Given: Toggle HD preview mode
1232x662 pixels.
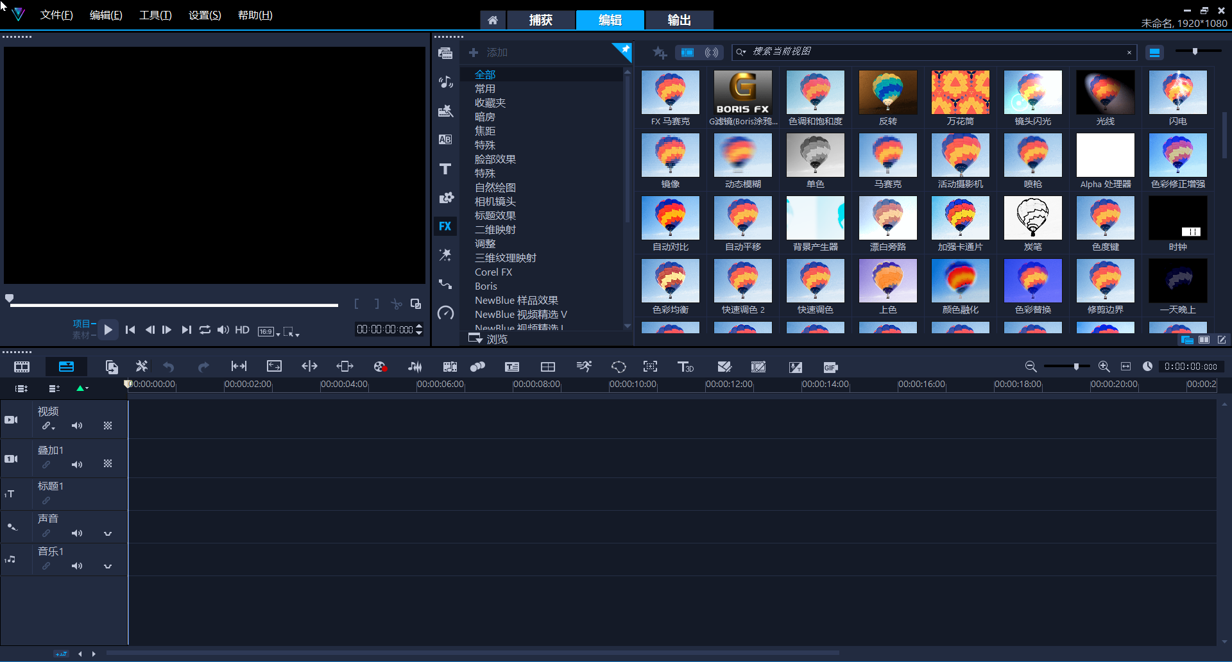Looking at the screenshot, I should point(242,329).
